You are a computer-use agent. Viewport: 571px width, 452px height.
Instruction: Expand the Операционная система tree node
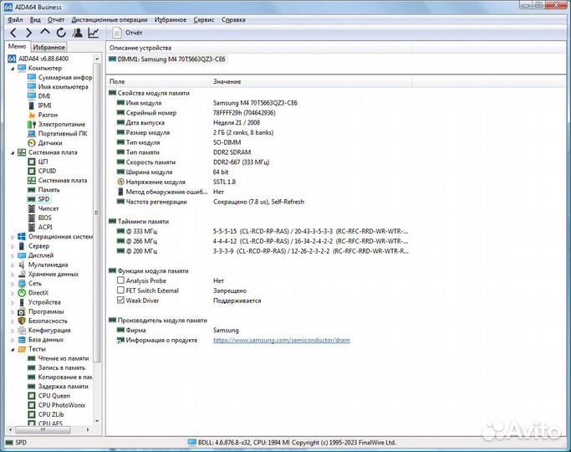pyautogui.click(x=13, y=237)
